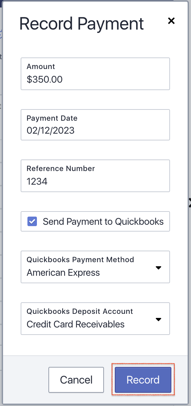Viewport: 191px width, 406px height.
Task: Select the 02/12/2023 date value
Action: coord(50,130)
